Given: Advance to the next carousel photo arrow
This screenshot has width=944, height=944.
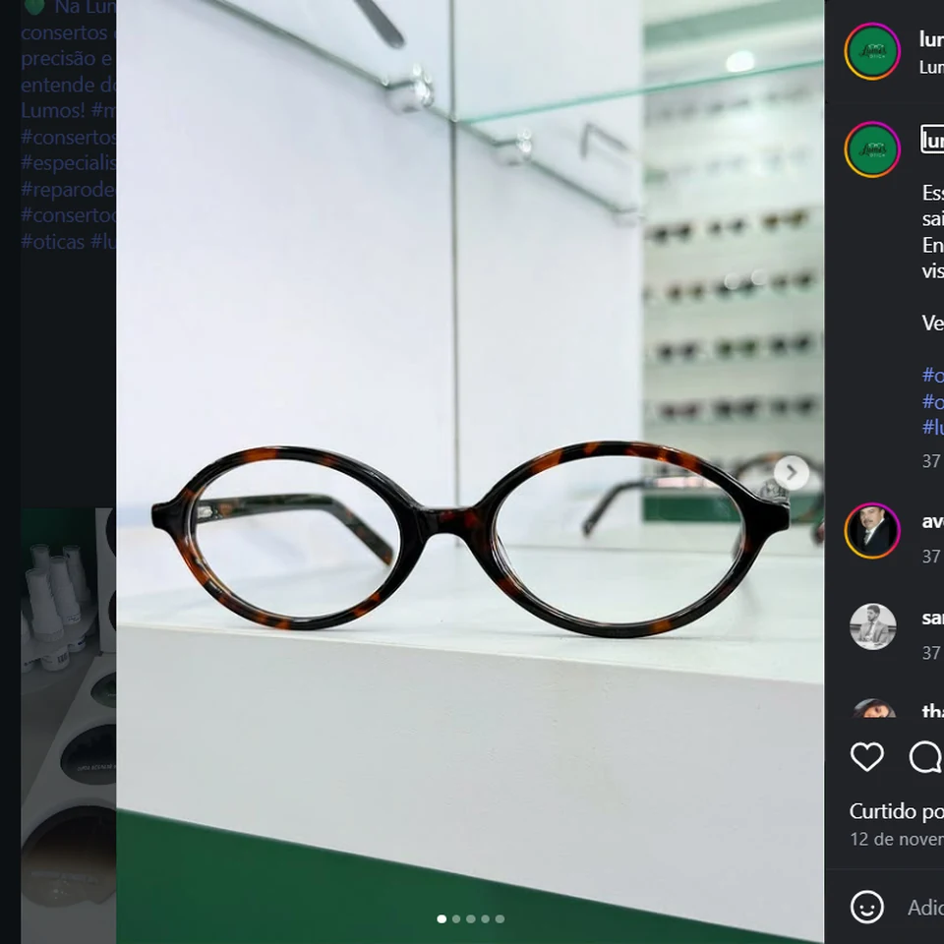Looking at the screenshot, I should click(791, 473).
